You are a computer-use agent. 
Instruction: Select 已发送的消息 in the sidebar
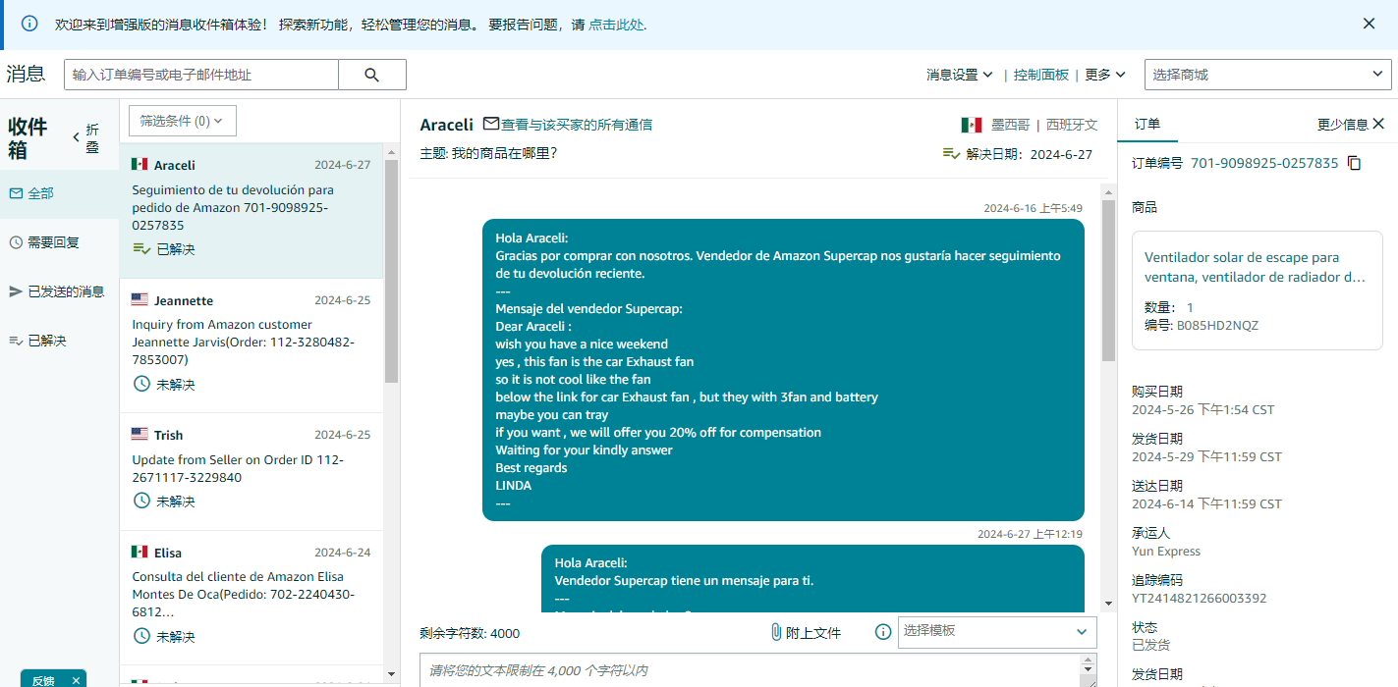click(x=60, y=291)
